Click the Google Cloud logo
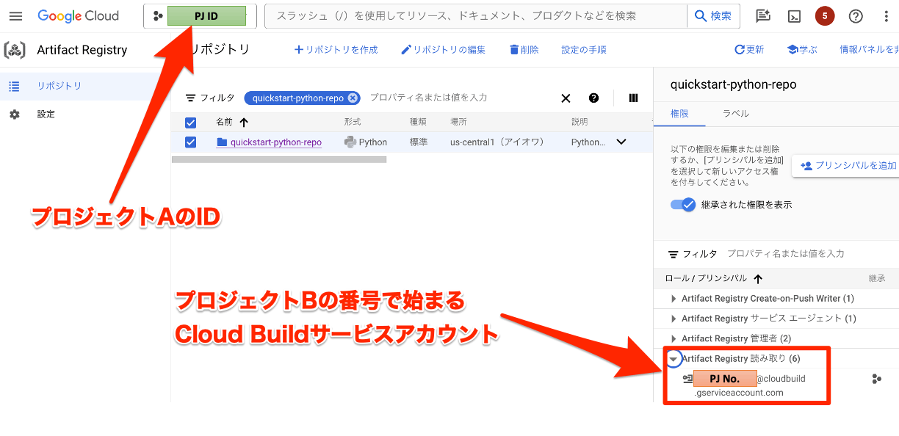This screenshot has width=899, height=436. click(x=79, y=16)
